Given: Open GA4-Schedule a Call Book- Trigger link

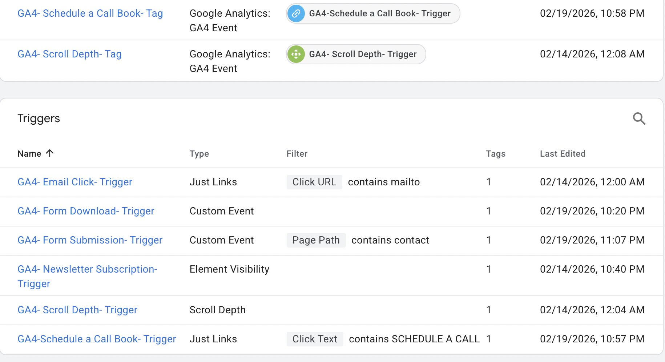Looking at the screenshot, I should click(97, 339).
